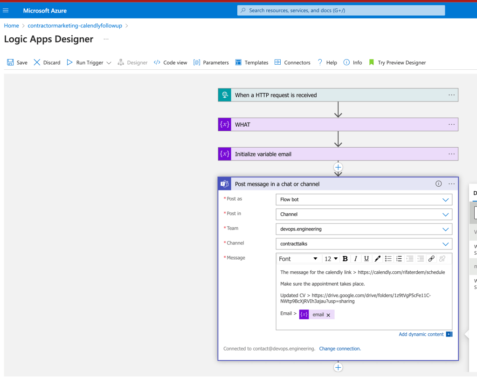
Task: Toggle bold formatting
Action: click(345, 259)
